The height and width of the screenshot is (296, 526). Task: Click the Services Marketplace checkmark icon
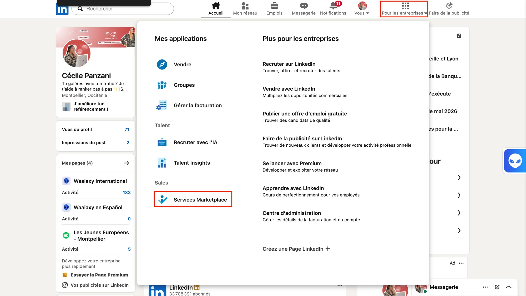click(x=163, y=200)
